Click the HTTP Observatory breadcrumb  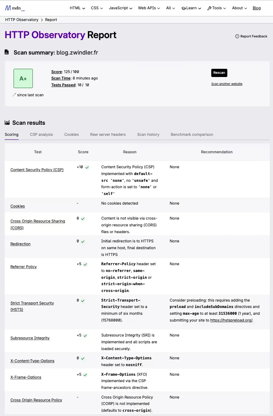(x=22, y=20)
